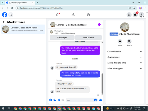Toggle conversation information purple icon
Screen dimensions: 148x111
[x=99, y=25]
